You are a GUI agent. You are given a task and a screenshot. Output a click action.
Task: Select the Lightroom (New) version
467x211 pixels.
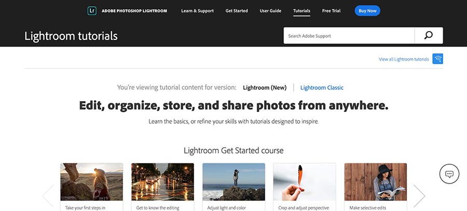[x=265, y=88]
